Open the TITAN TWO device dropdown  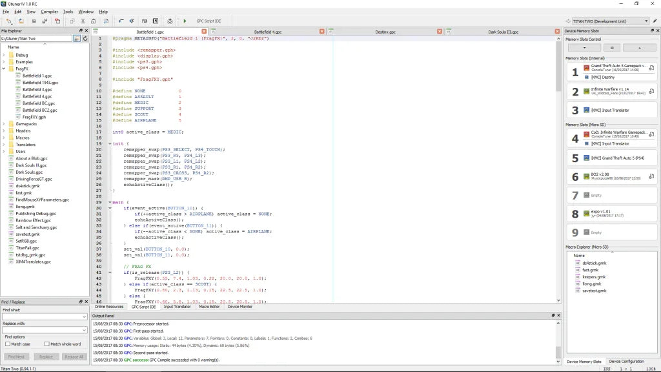coord(646,21)
